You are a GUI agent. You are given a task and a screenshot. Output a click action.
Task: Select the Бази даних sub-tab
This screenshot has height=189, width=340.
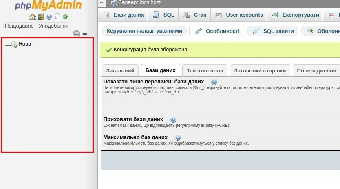tap(161, 70)
